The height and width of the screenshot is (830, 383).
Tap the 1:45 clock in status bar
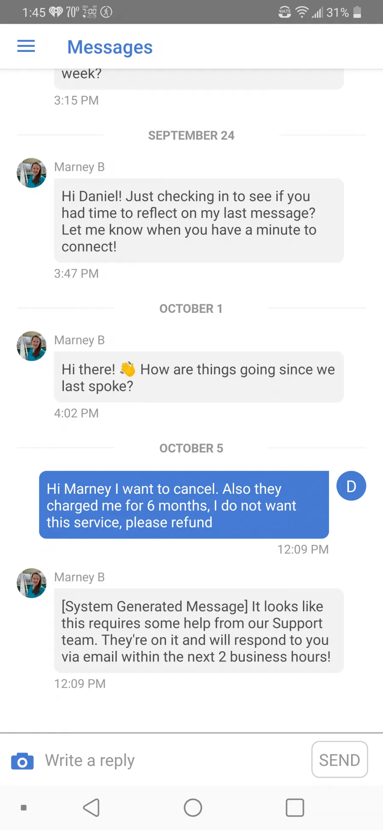pyautogui.click(x=34, y=12)
